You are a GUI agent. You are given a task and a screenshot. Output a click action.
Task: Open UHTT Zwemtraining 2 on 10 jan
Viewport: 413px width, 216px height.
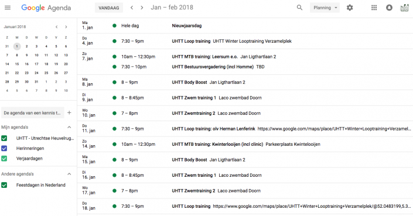click(193, 114)
